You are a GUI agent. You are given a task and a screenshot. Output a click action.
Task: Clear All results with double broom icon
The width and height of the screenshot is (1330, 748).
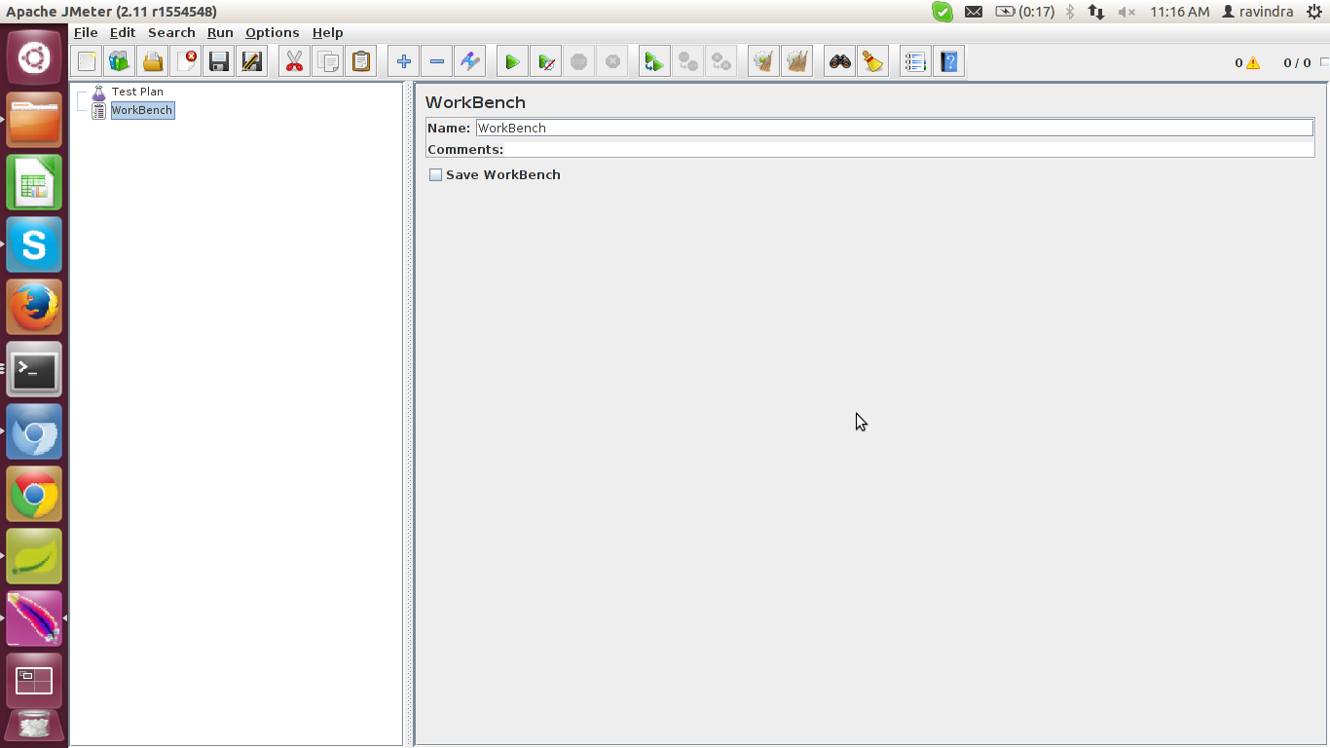click(797, 62)
